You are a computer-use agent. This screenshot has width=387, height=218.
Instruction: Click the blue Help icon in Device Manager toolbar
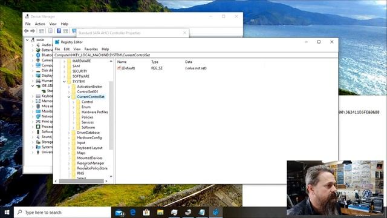59,31
